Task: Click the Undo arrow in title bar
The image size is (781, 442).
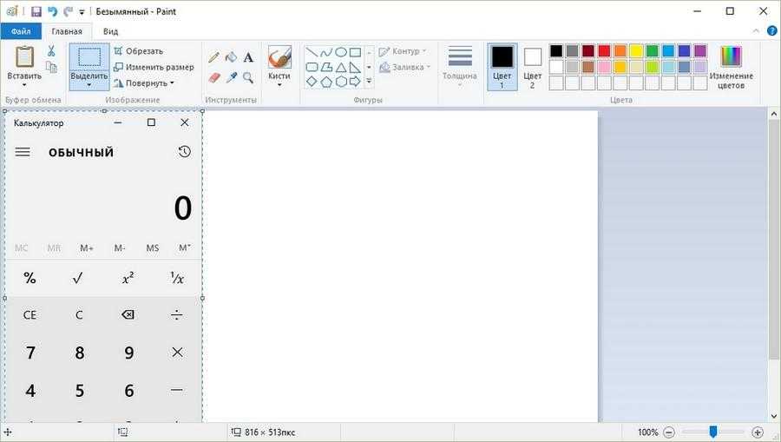Action: tap(52, 12)
